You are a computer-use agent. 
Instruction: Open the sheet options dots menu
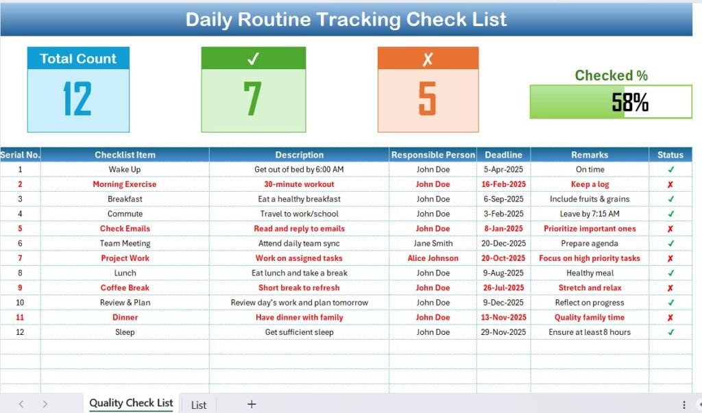point(683,404)
